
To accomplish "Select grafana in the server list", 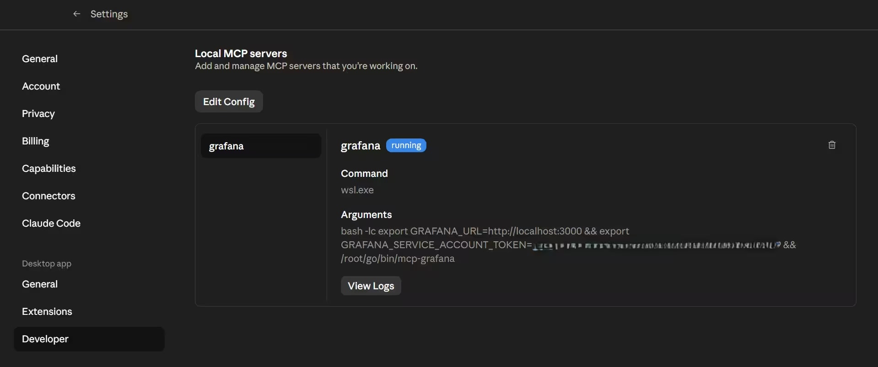I will pyautogui.click(x=261, y=146).
